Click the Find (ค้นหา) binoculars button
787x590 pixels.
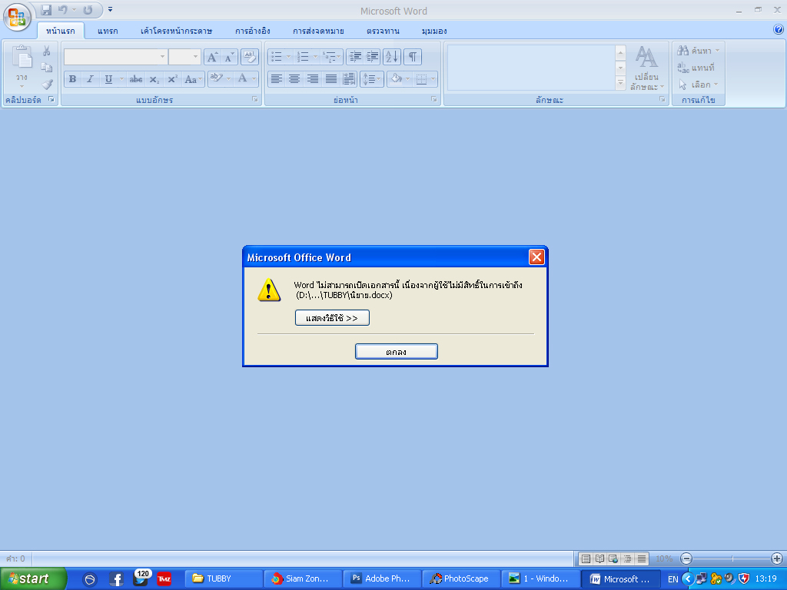(698, 50)
